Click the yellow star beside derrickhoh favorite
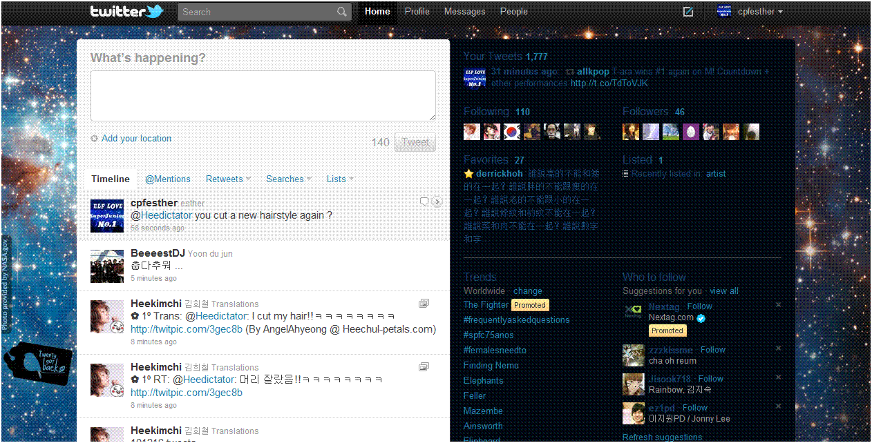Image resolution: width=872 pixels, height=443 pixels. click(x=468, y=174)
